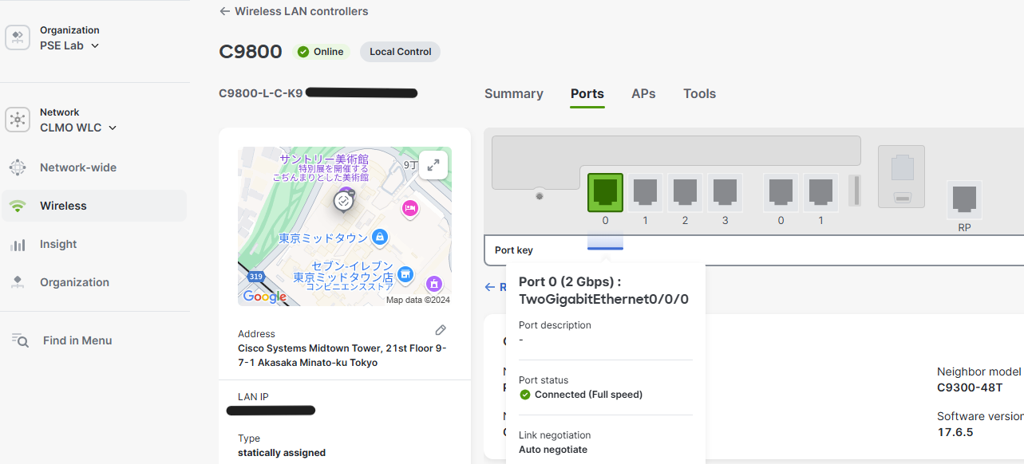This screenshot has width=1024, height=464.
Task: Edit the address with the pencil icon
Action: (441, 330)
